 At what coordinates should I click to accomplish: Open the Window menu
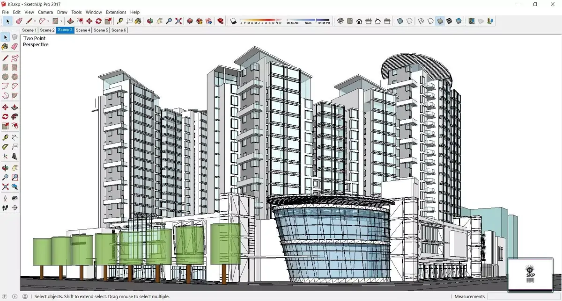click(x=94, y=12)
